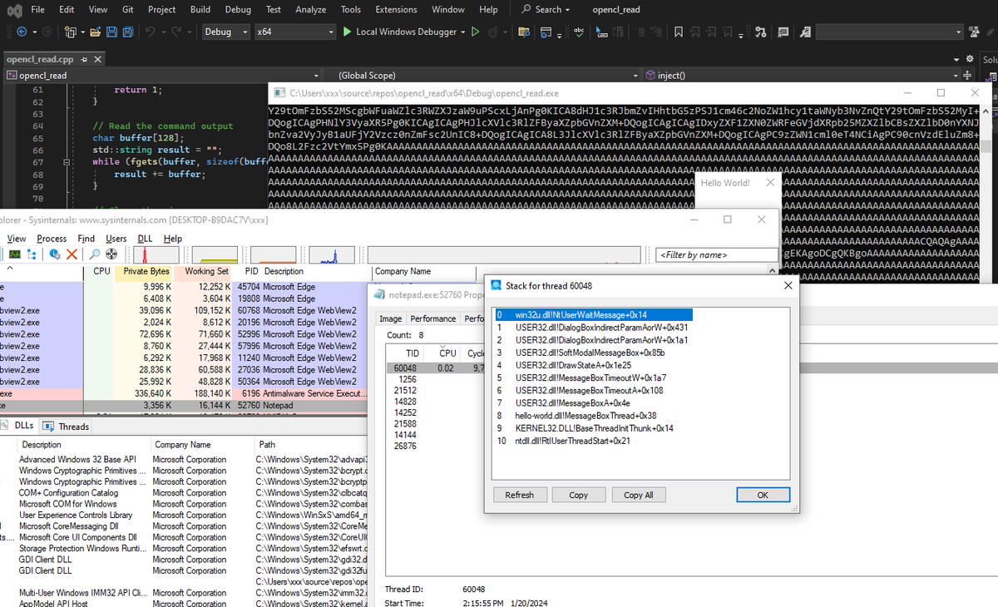Image resolution: width=998 pixels, height=607 pixels.
Task: Select stack frame win32u.dll!NtUserWaitMessage+0x14
Action: click(x=592, y=315)
